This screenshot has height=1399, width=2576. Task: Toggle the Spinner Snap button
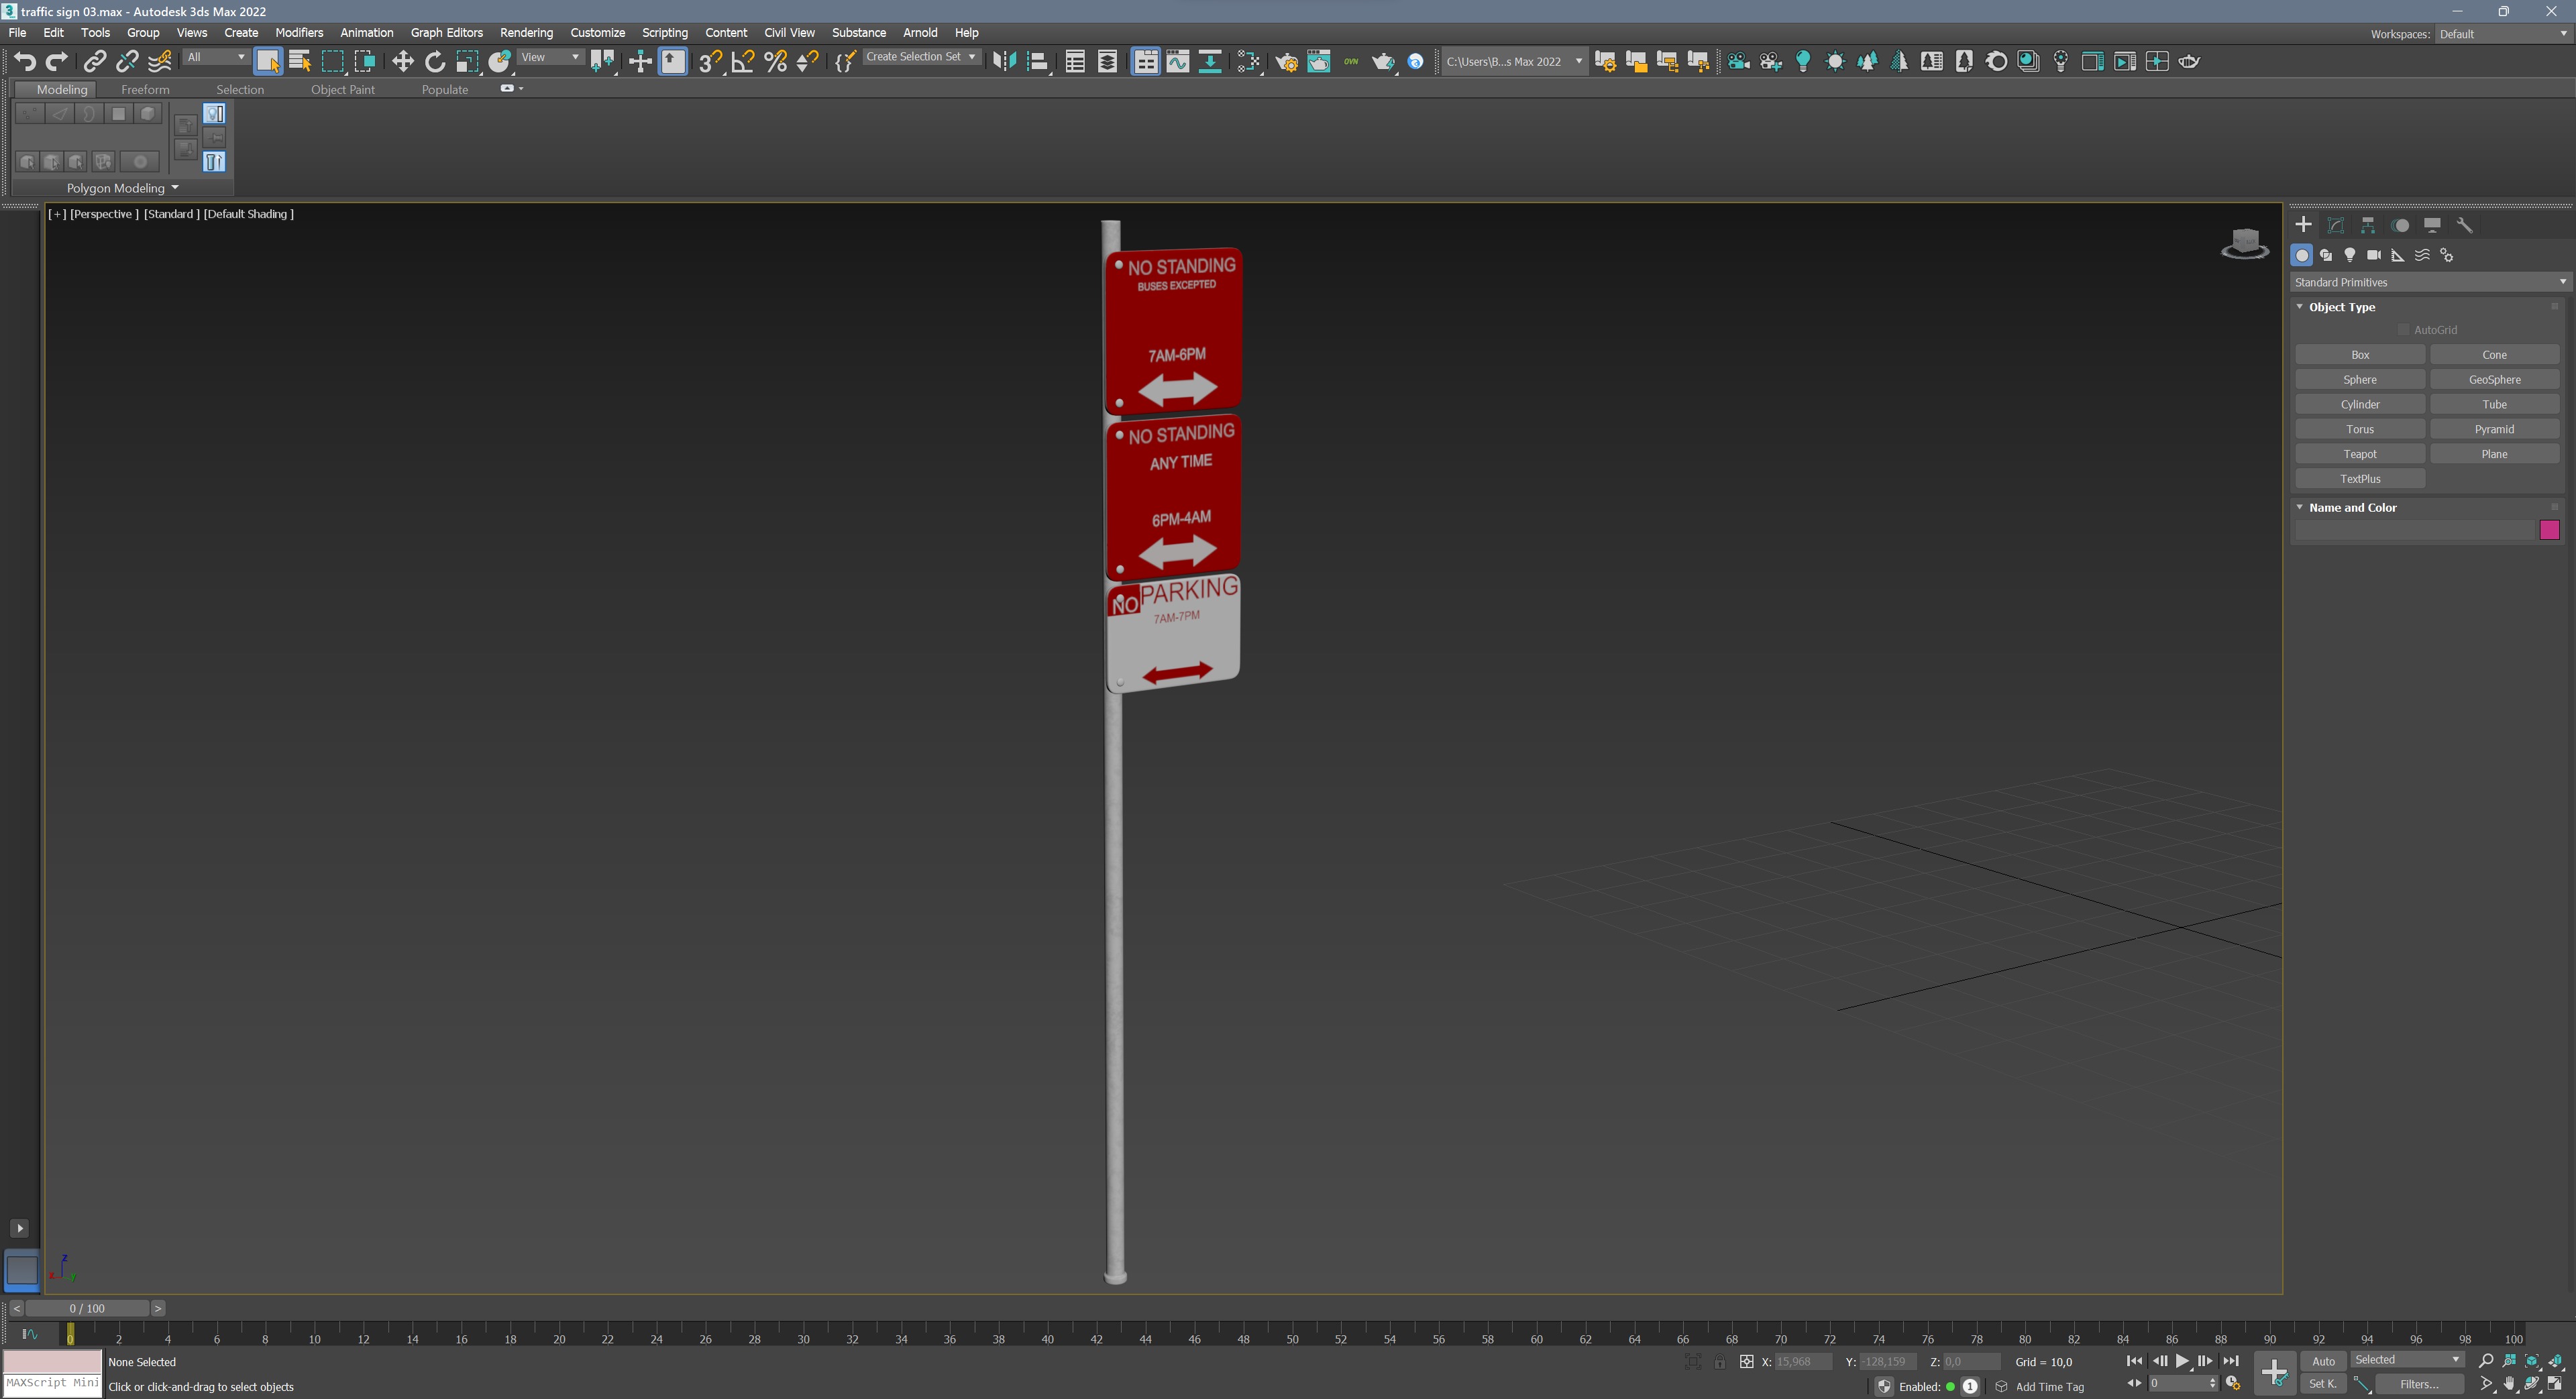(x=808, y=61)
